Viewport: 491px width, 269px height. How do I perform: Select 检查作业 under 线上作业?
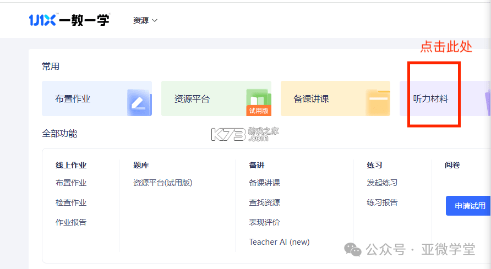pos(71,202)
